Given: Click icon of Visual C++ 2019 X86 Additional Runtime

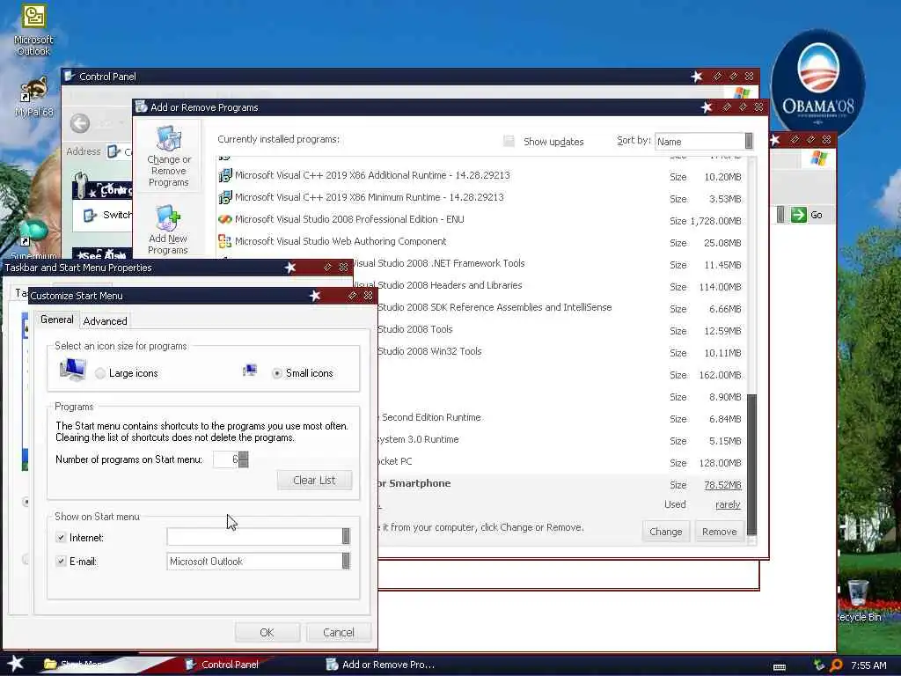Looking at the screenshot, I should (x=225, y=175).
